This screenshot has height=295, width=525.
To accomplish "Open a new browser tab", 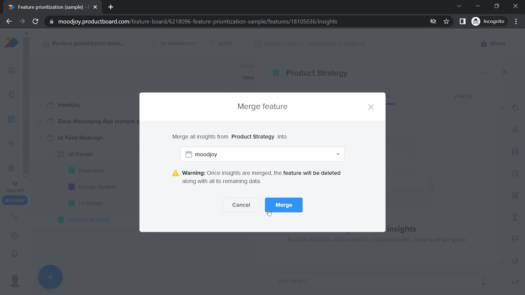I will click(x=111, y=7).
